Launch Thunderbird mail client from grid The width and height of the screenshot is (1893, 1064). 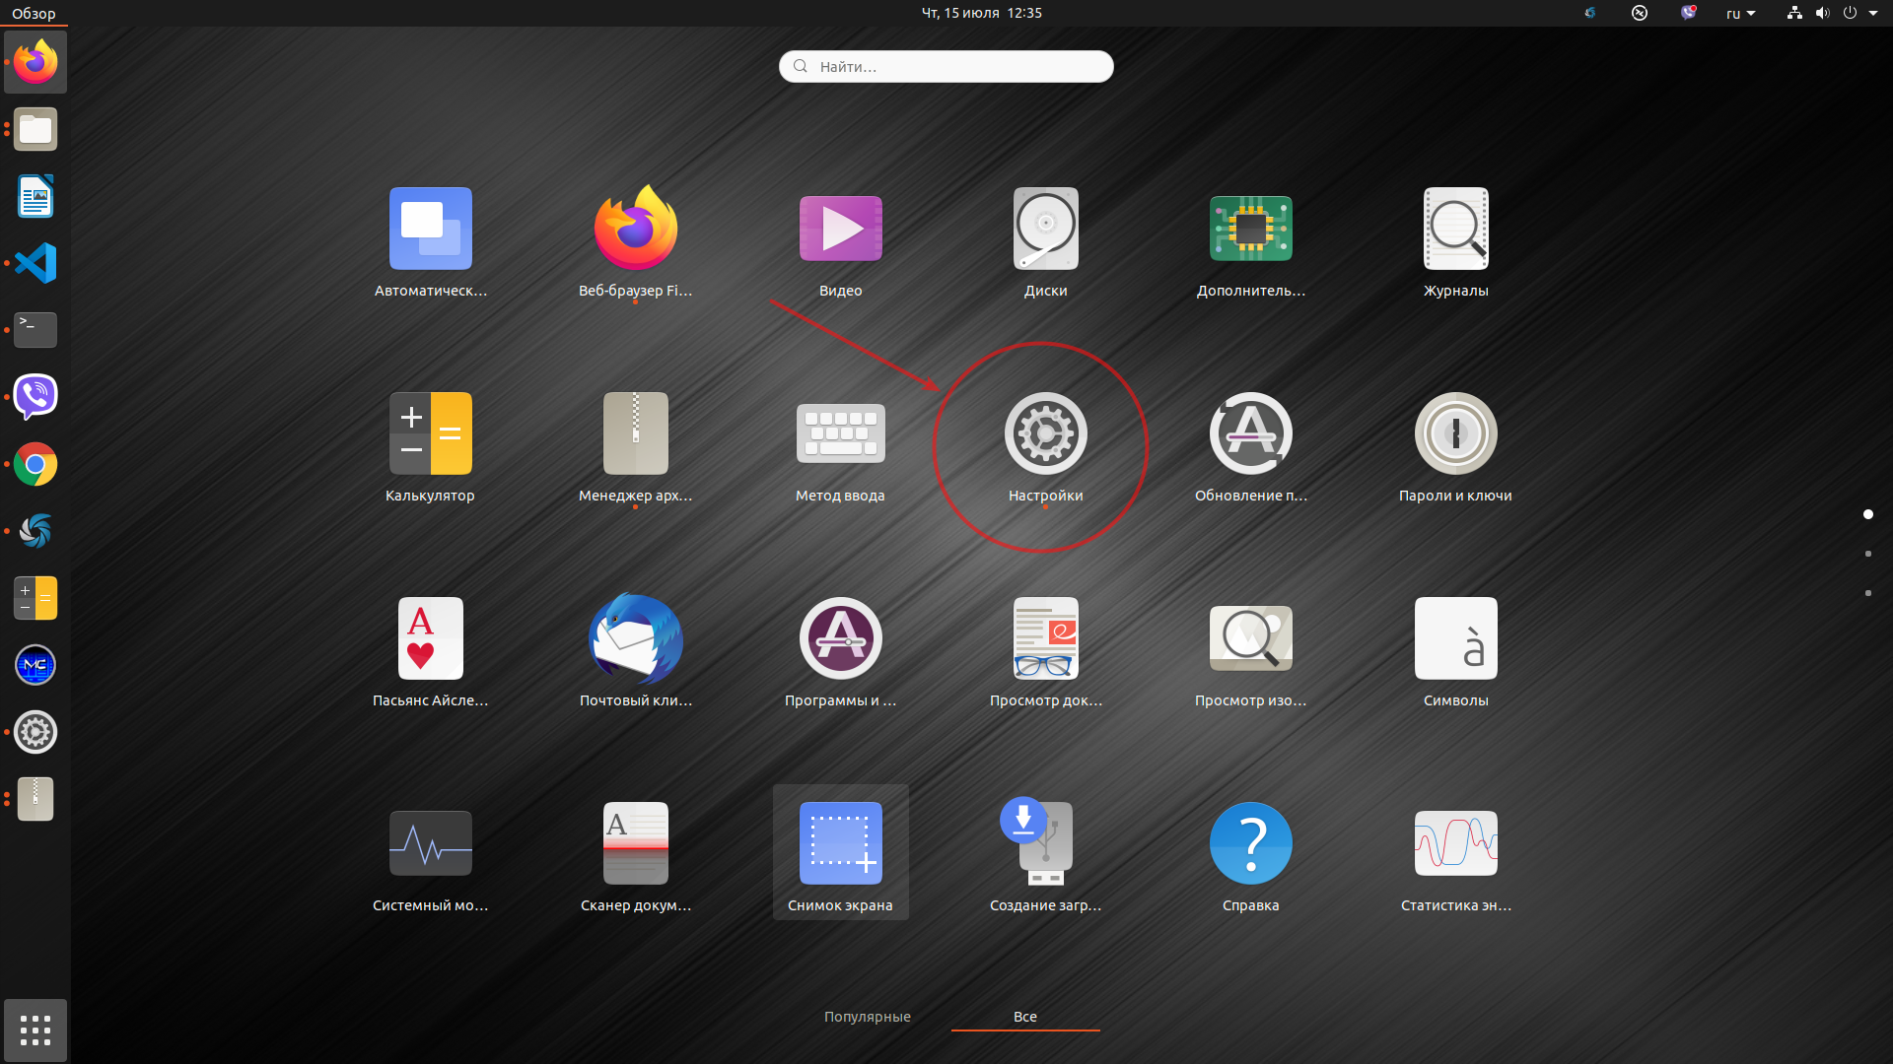(635, 639)
